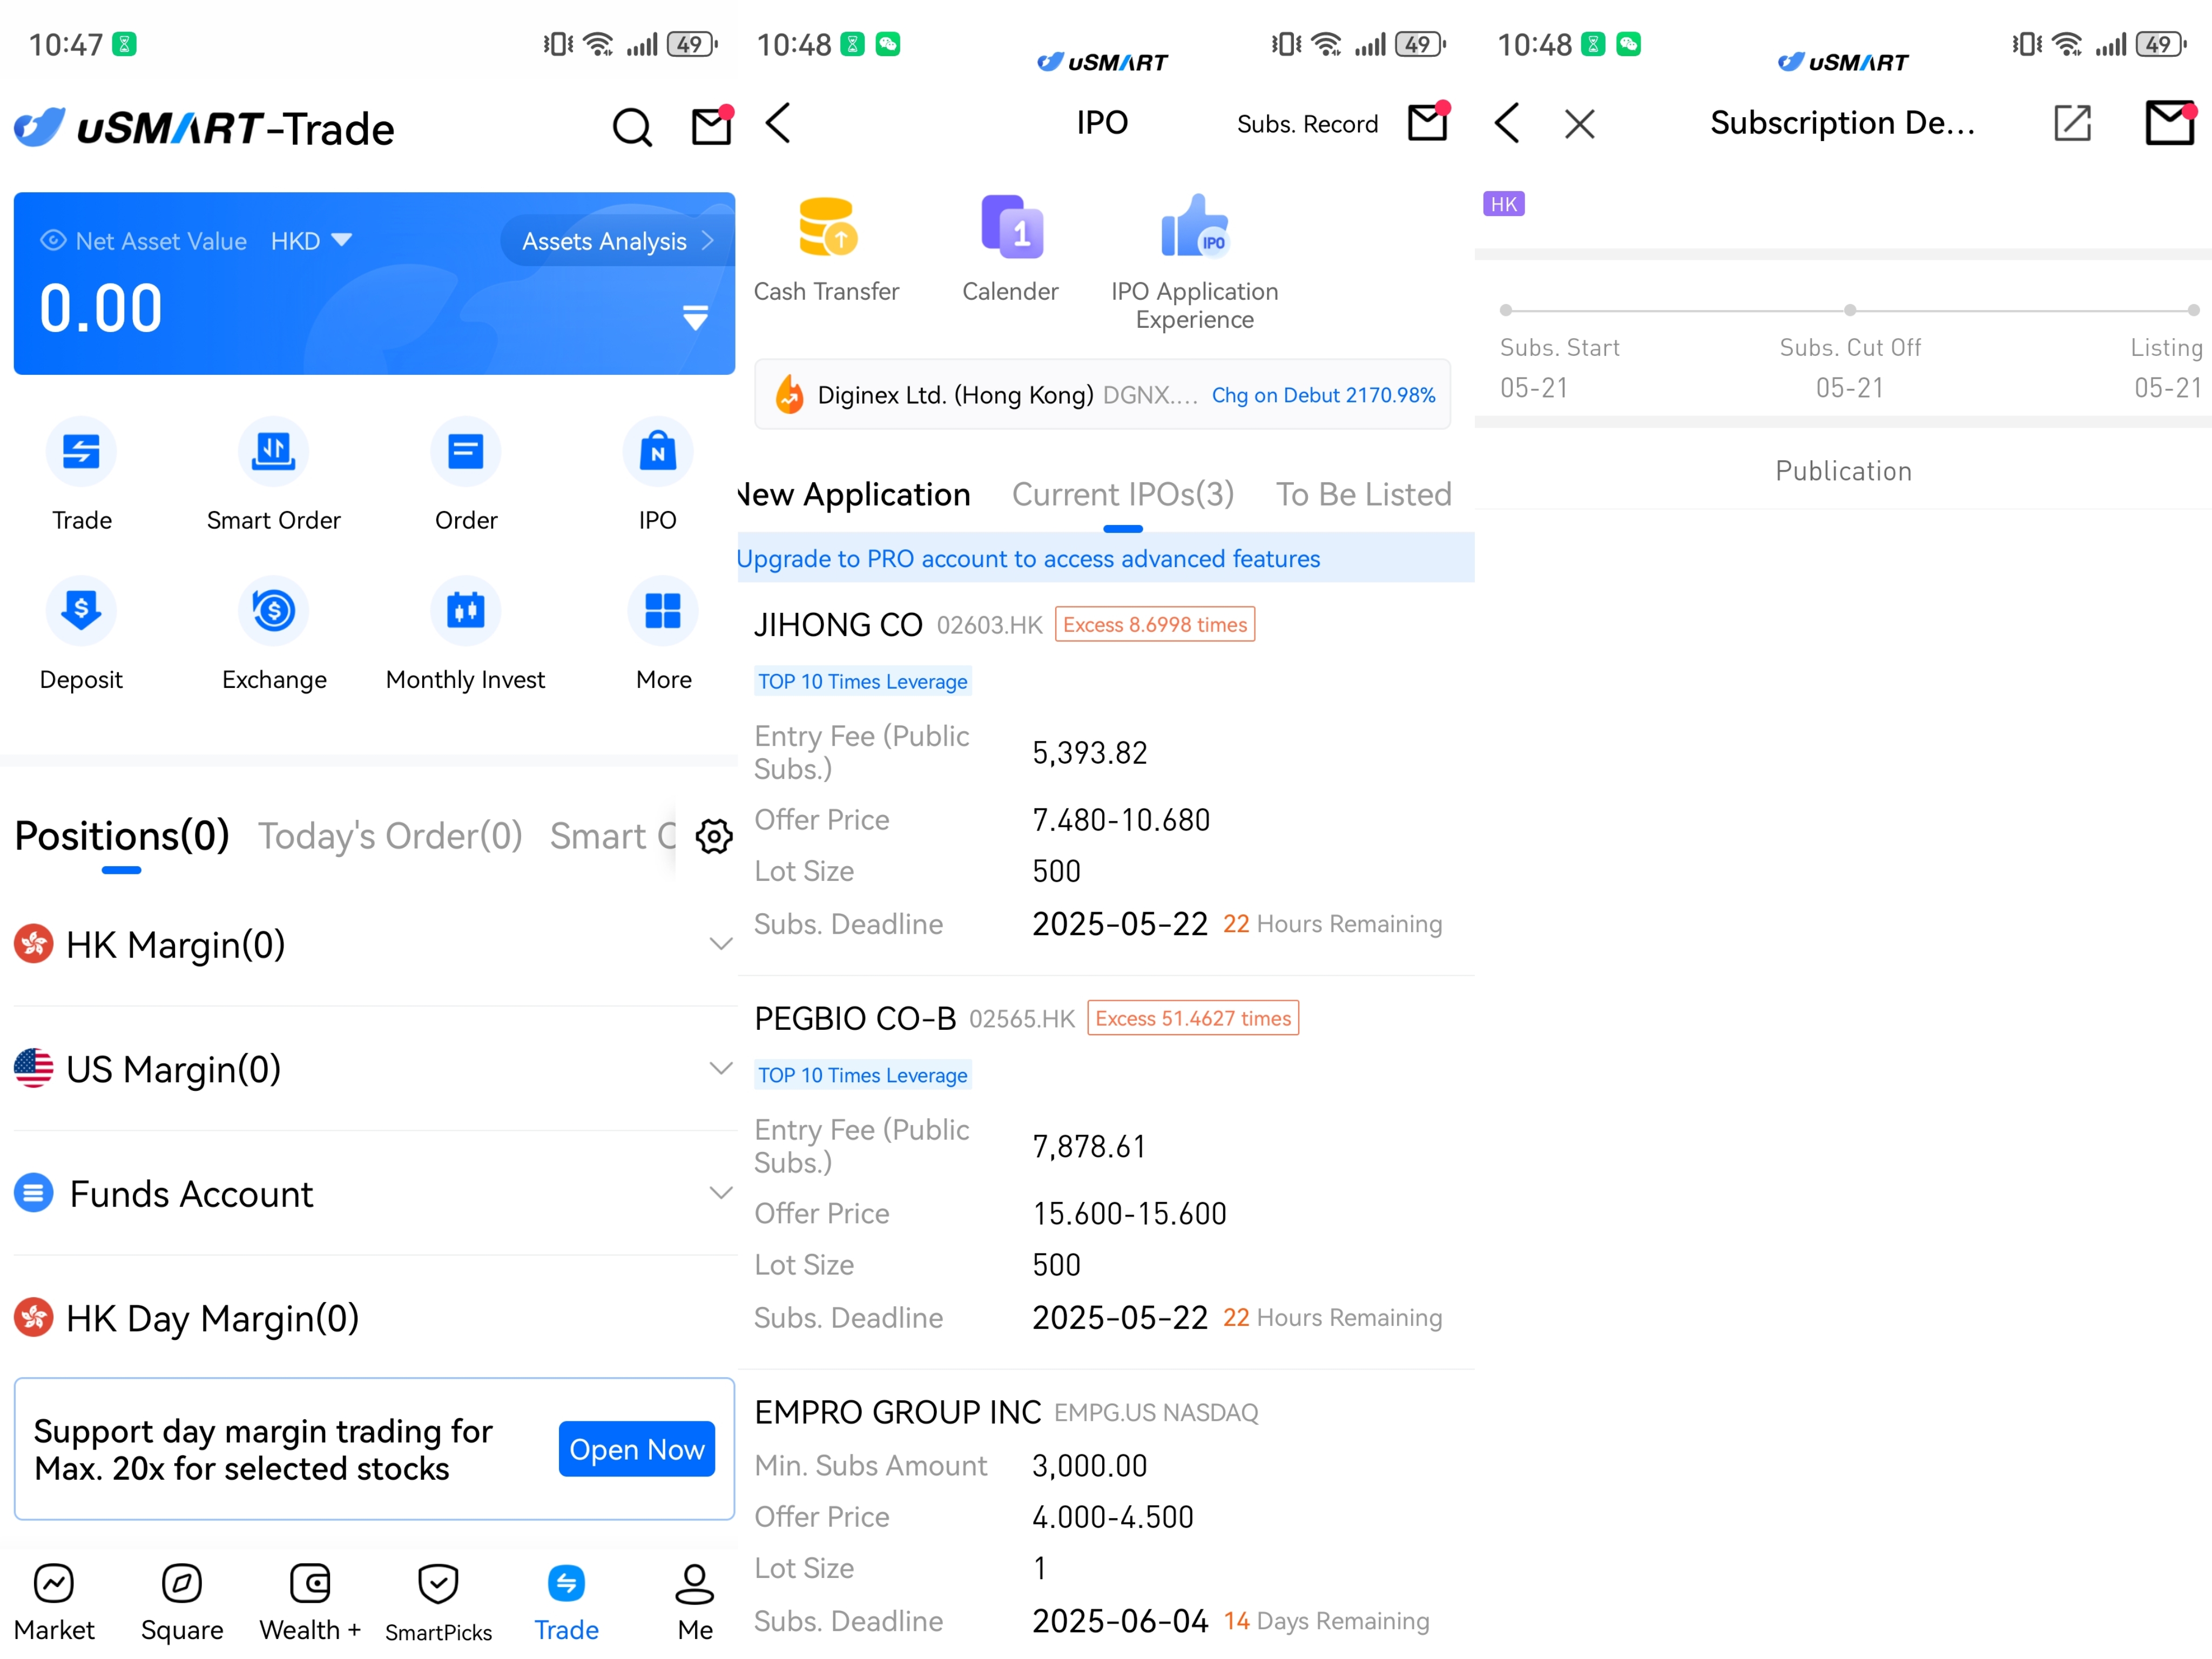Select Trade bottom tab
Viewport: 2212px width, 1659px height.
[566, 1602]
